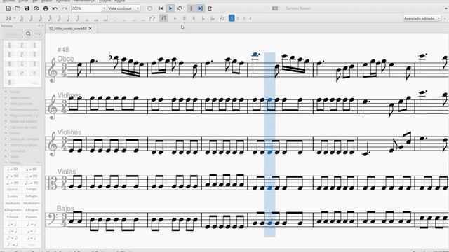
Task: Select the 64th note duration
Action: pyautogui.click(x=31, y=18)
